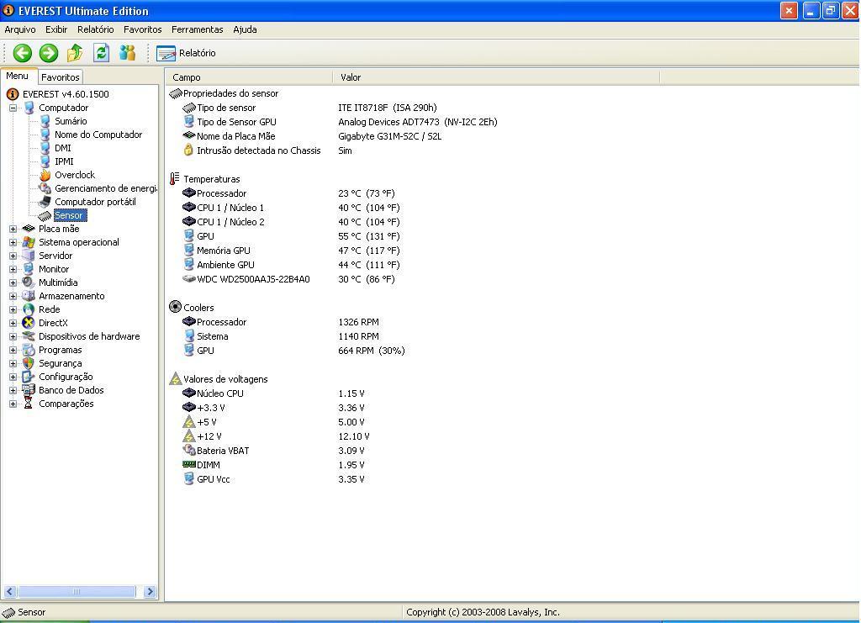Viewport: 861px width, 623px height.
Task: Click the Bateria VBAT battery icon
Action: tap(189, 450)
